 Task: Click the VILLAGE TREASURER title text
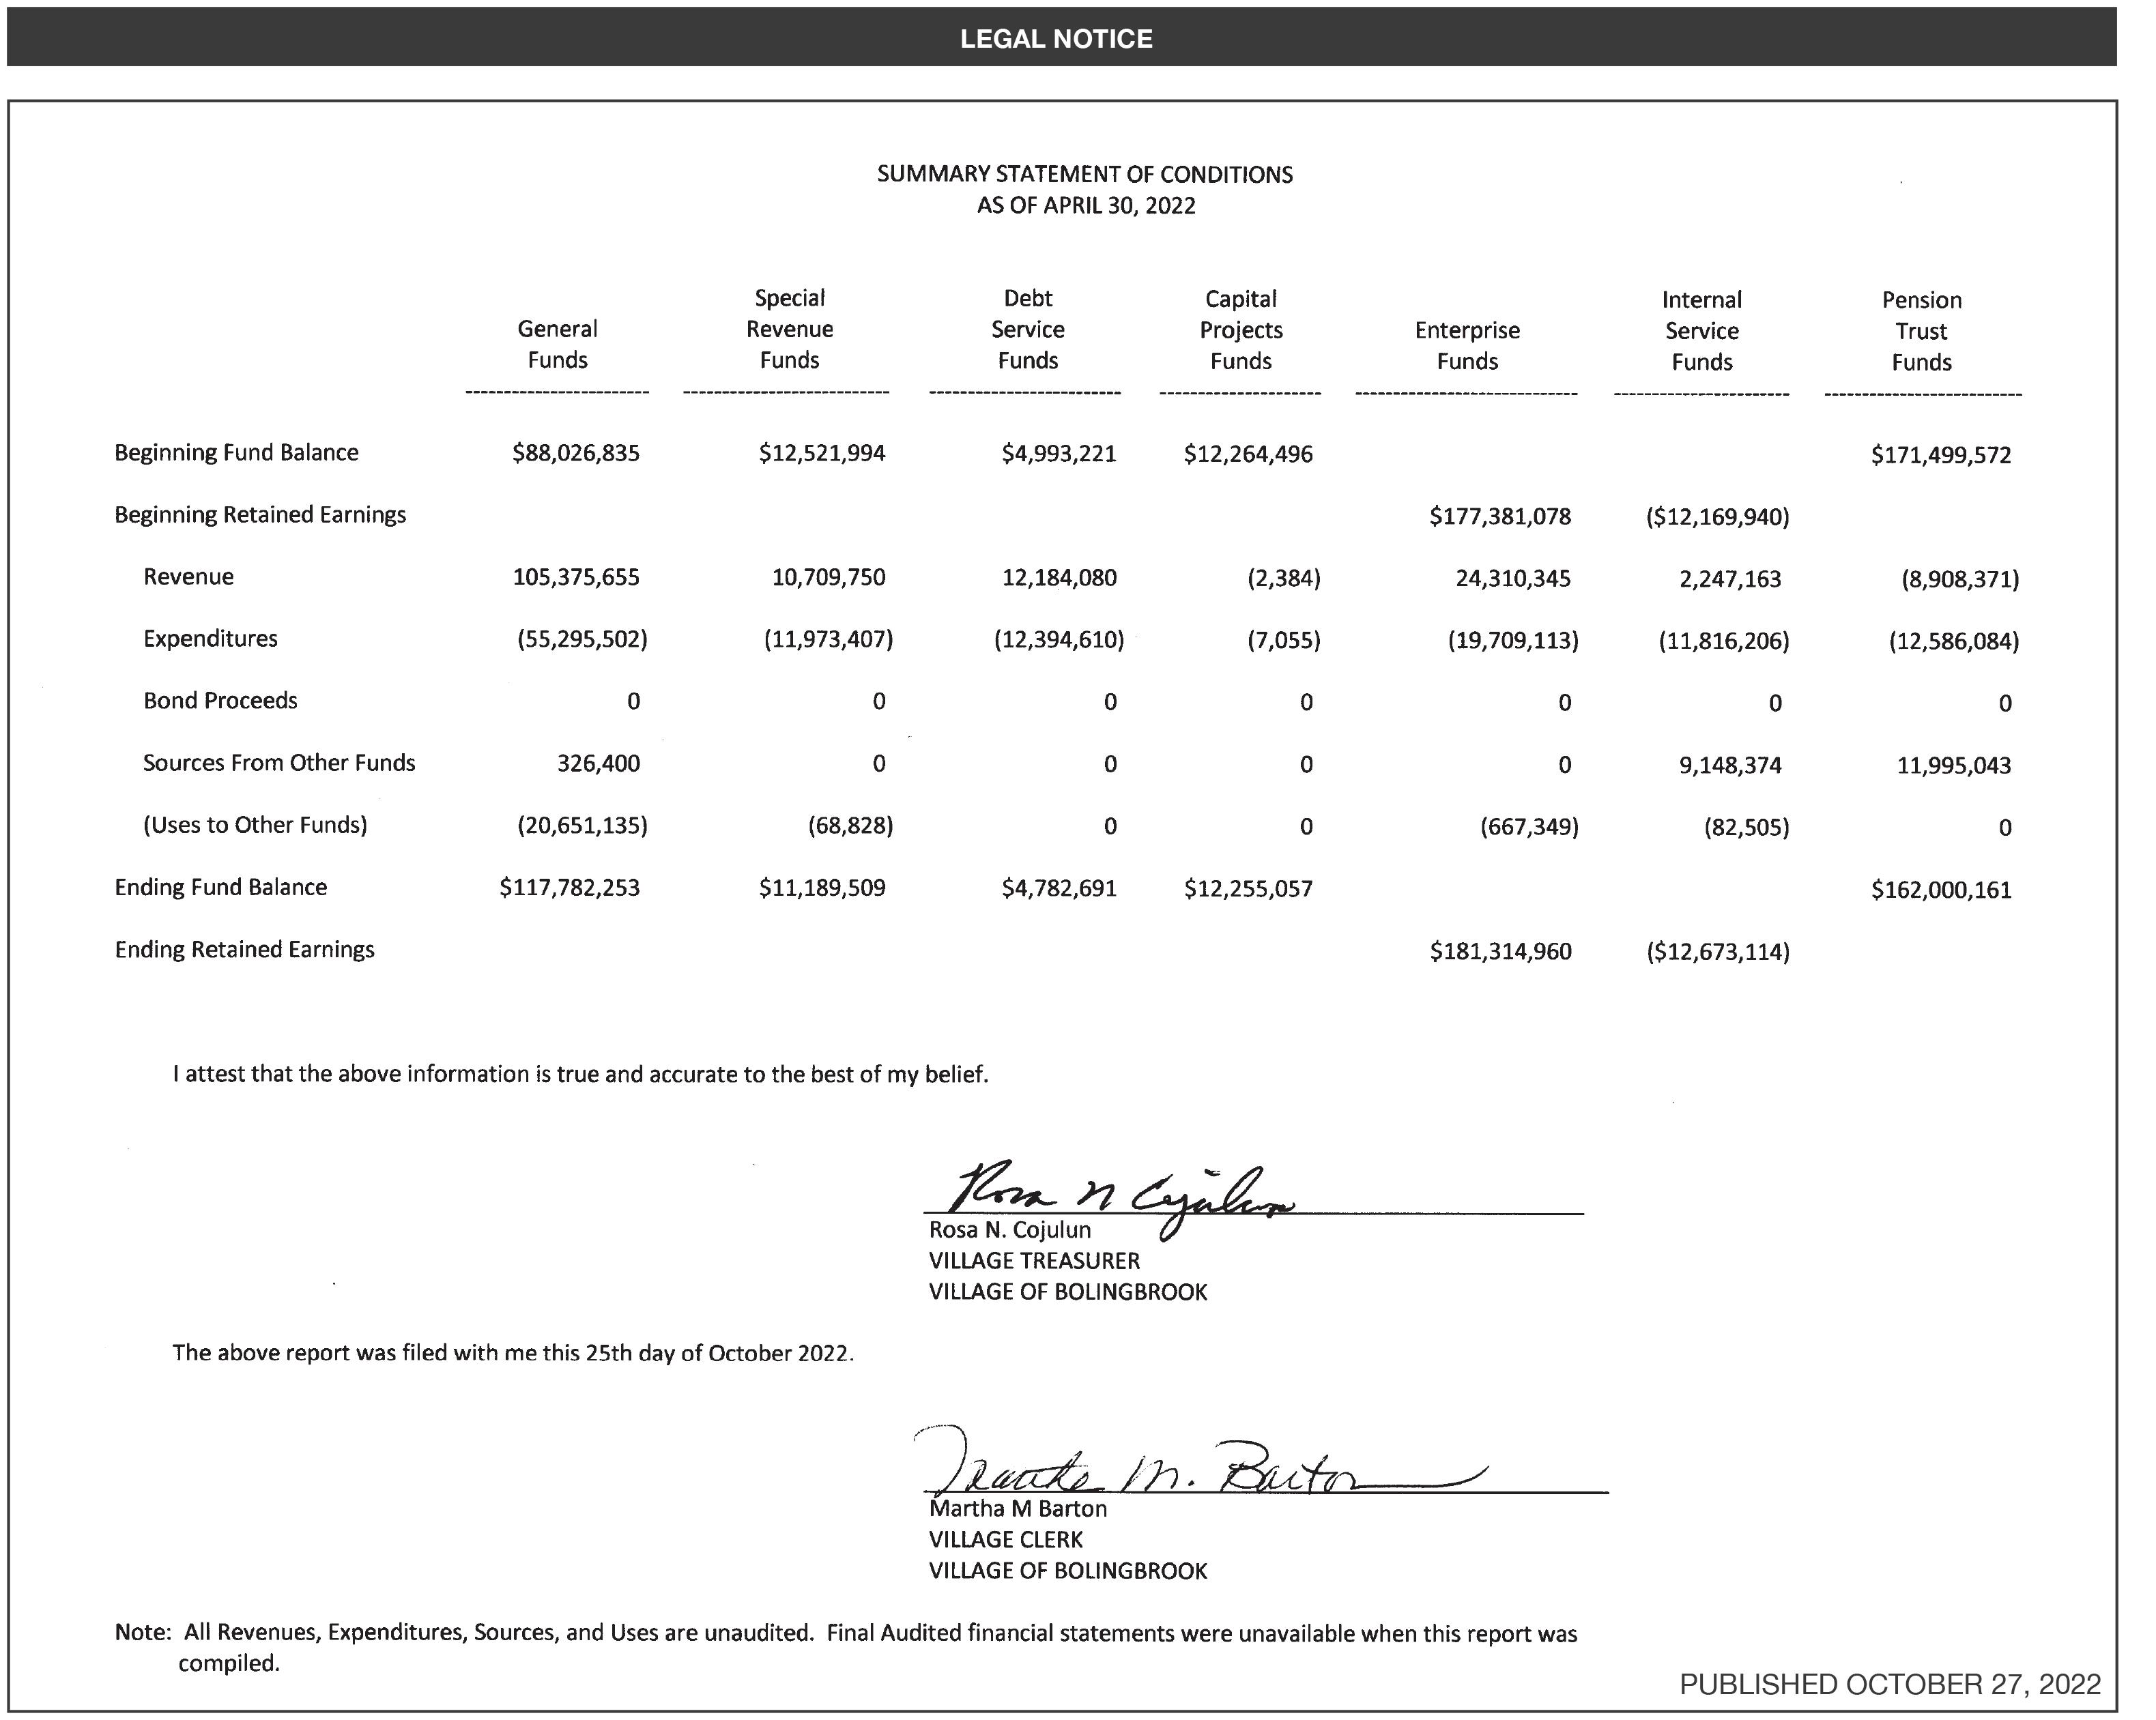1034,1262
